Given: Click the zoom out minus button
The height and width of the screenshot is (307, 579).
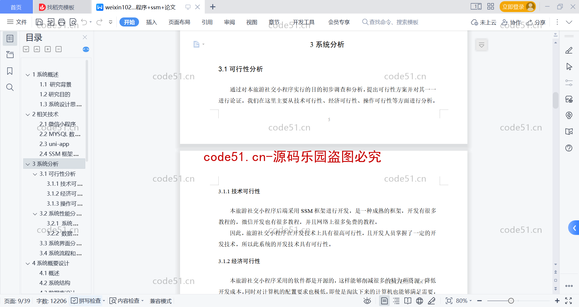Looking at the screenshot, I should tap(479, 301).
